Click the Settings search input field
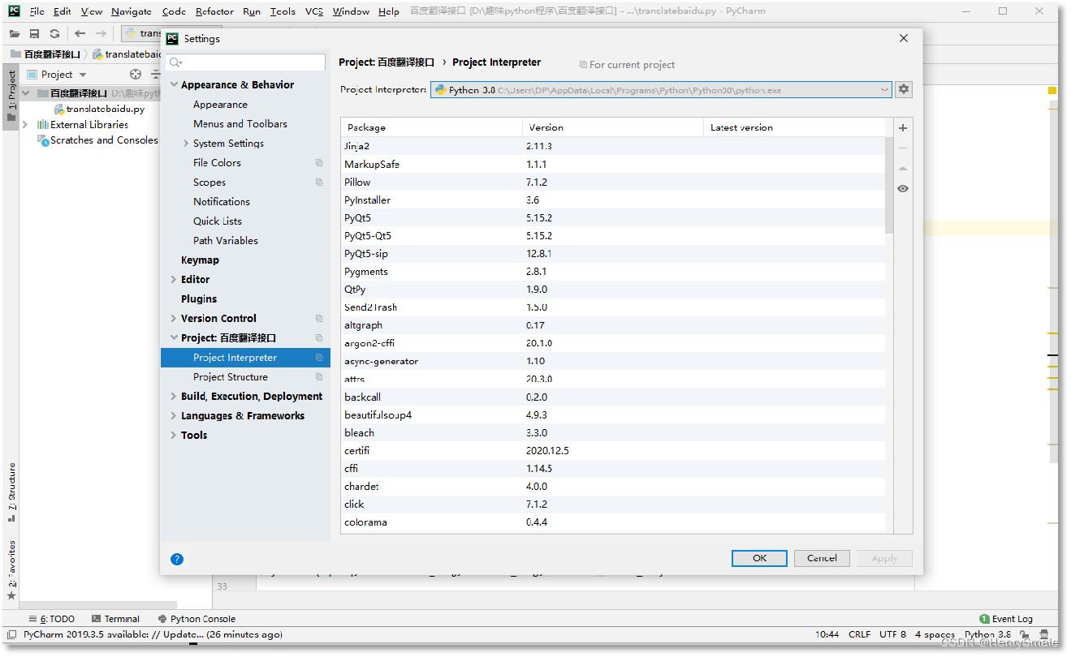The height and width of the screenshot is (657, 1071). tap(246, 62)
